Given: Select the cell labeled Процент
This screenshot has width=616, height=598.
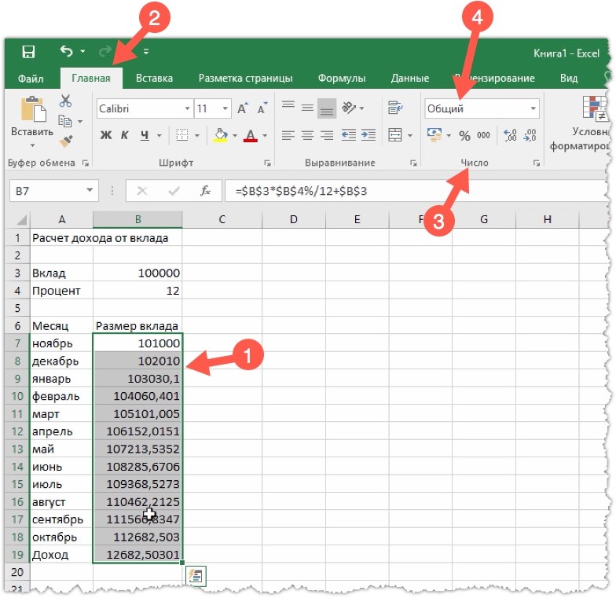Looking at the screenshot, I should [x=61, y=291].
